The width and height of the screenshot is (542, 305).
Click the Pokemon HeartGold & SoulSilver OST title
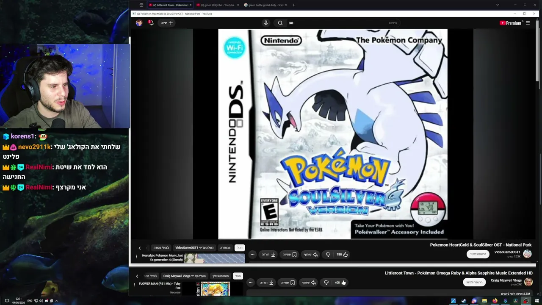click(481, 245)
